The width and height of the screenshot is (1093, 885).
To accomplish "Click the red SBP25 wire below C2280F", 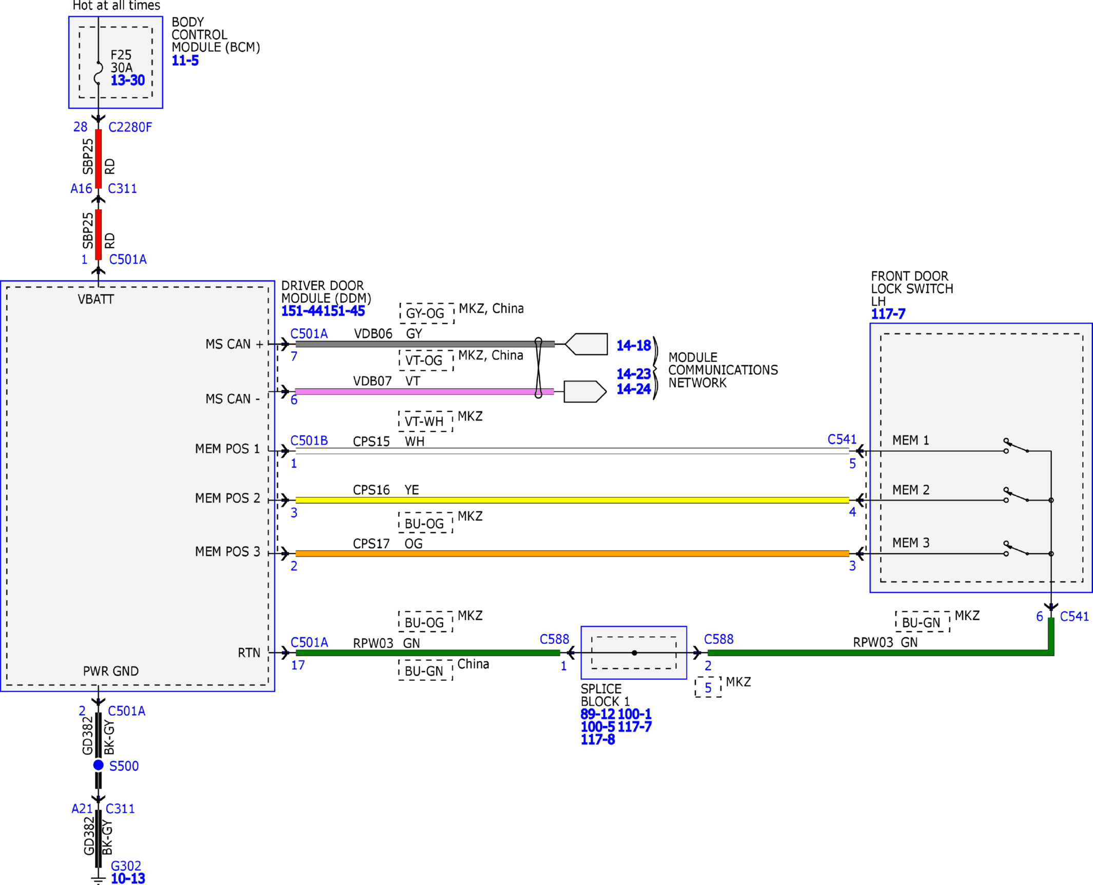I will point(99,158).
